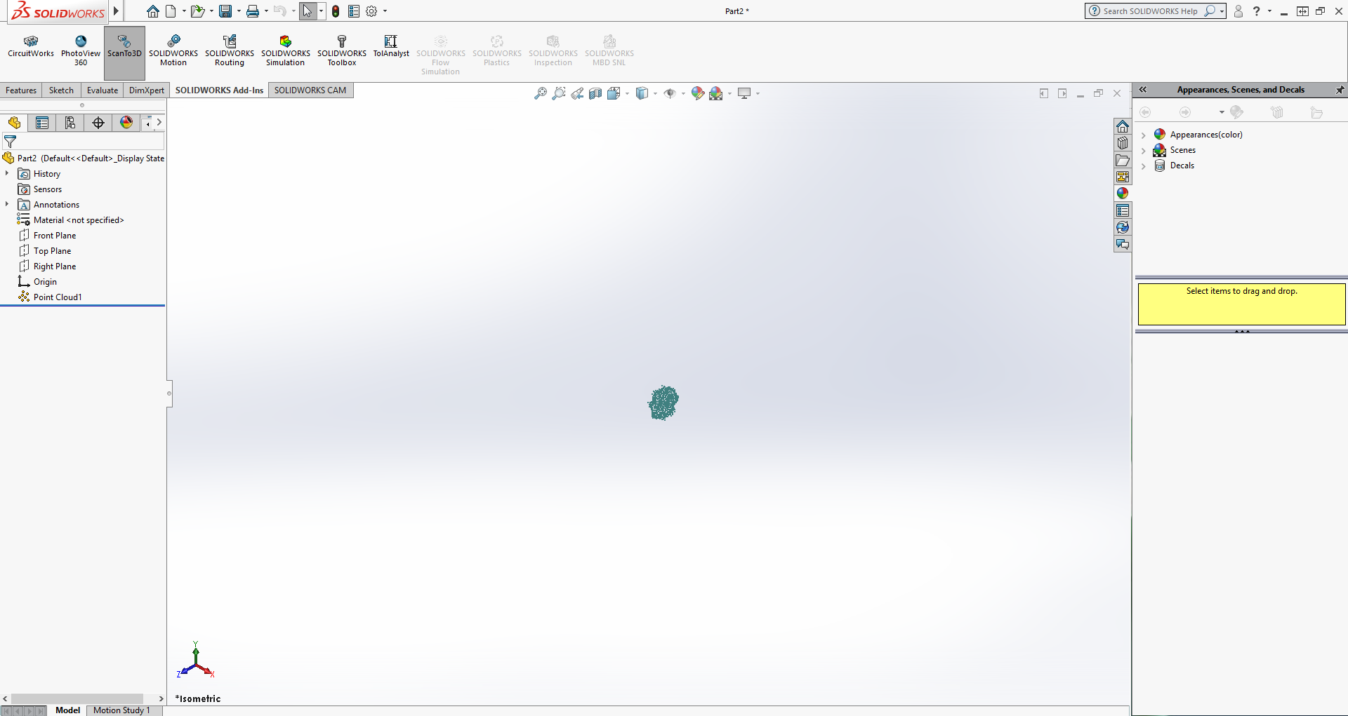Expand the History tree node

[7, 173]
